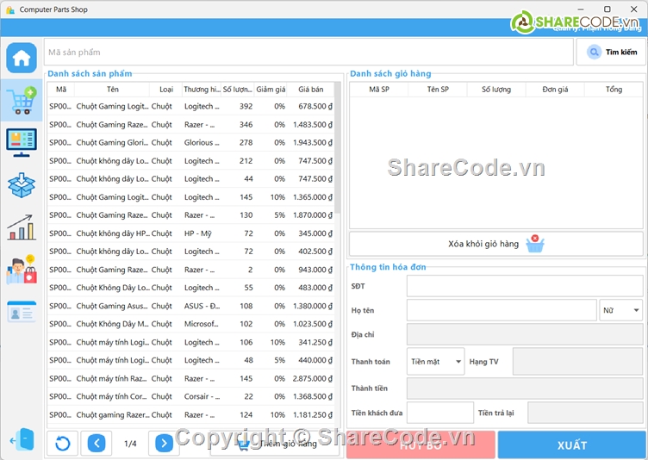Image resolution: width=648 pixels, height=460 pixels.
Task: Click the Mã column header in products
Action: coord(61,90)
